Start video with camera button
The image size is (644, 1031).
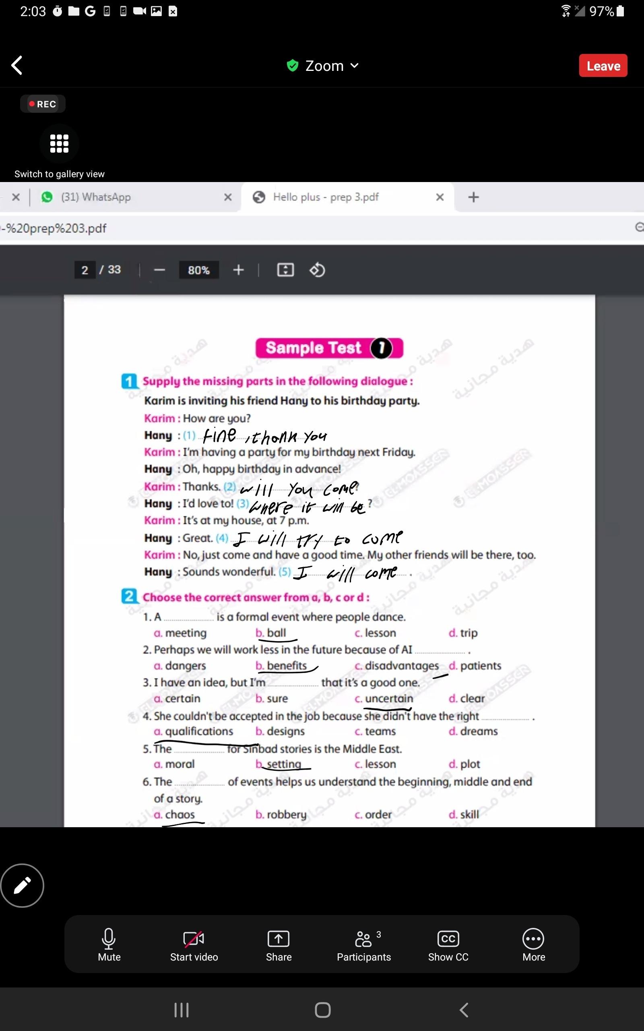tap(194, 944)
